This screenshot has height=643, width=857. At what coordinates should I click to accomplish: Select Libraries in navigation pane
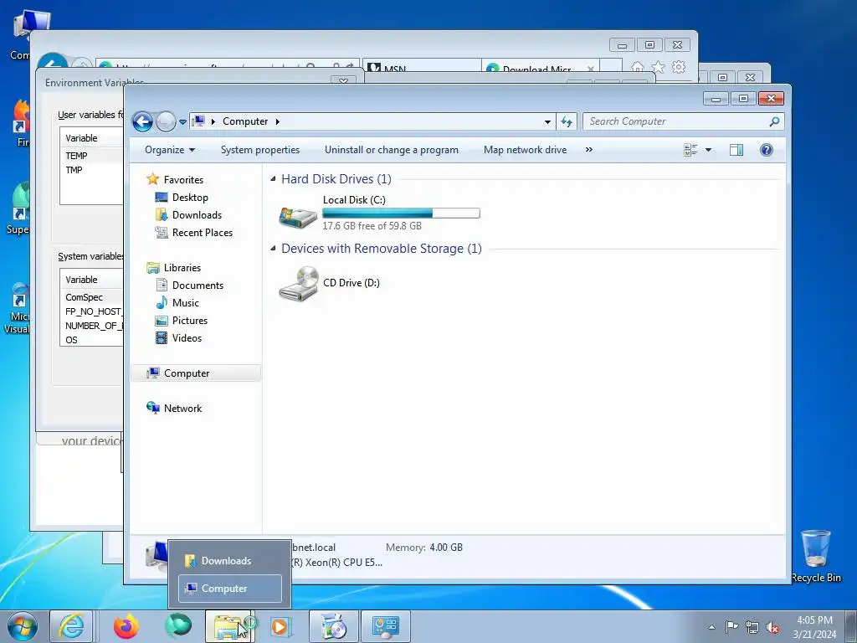coord(182,267)
